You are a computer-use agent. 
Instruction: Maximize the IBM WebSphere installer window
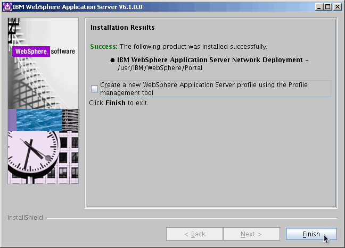(x=327, y=6)
